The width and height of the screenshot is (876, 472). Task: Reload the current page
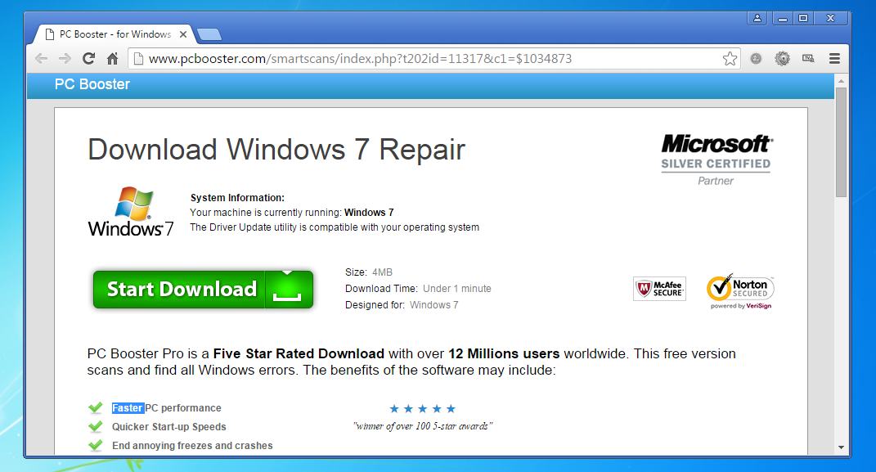pos(88,58)
